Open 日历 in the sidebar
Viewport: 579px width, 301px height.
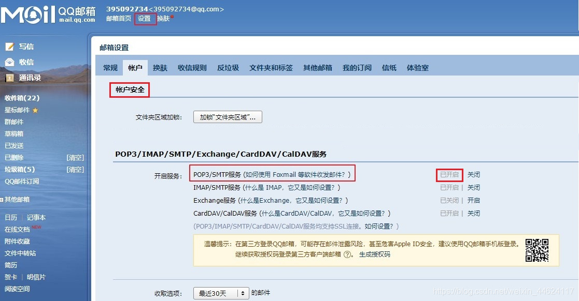tap(11, 217)
